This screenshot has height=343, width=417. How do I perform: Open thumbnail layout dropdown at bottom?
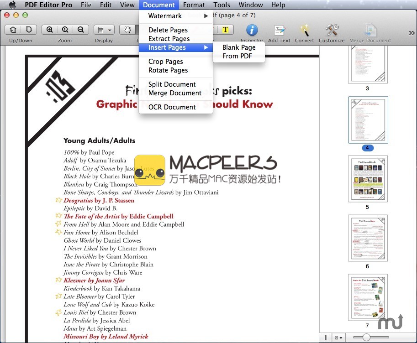pos(339,338)
